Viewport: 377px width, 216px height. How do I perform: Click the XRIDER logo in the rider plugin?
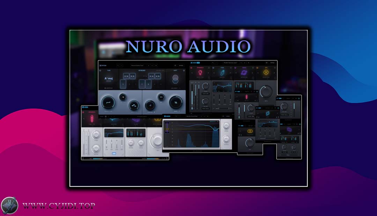(167, 116)
